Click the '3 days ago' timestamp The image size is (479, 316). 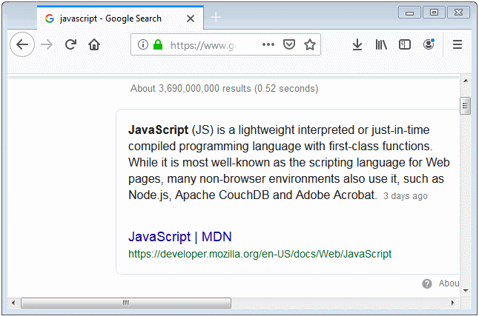(x=405, y=196)
